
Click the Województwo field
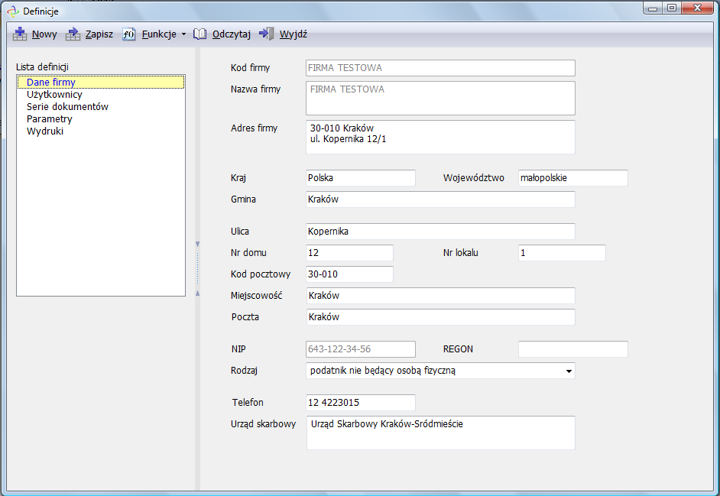pyautogui.click(x=573, y=178)
